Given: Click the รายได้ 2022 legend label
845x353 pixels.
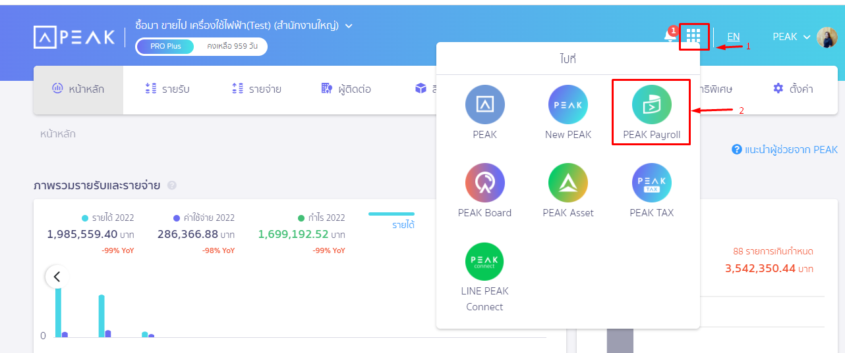Looking at the screenshot, I should tap(113, 218).
